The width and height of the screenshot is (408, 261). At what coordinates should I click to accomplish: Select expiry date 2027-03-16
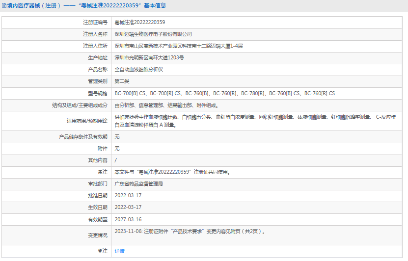tap(128, 219)
